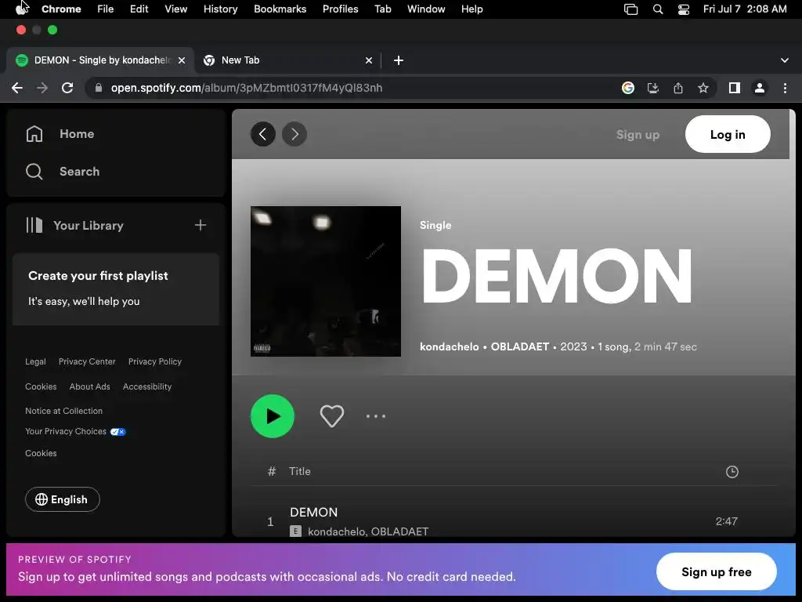Click Chrome's browser forward arrow
Image resolution: width=802 pixels, height=602 pixels.
coord(42,88)
